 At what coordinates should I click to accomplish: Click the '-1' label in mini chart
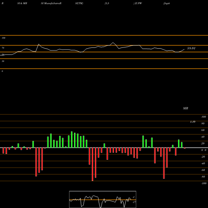[x=134, y=197]
